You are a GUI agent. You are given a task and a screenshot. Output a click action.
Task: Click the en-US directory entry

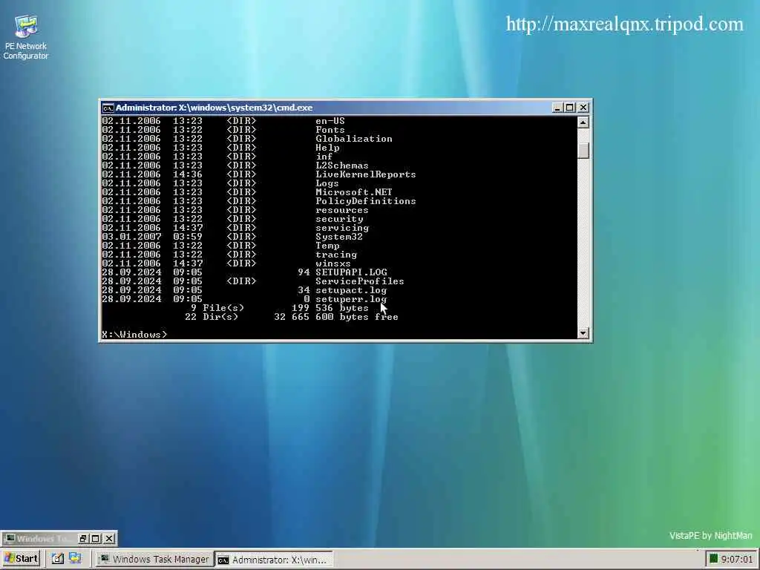point(330,121)
